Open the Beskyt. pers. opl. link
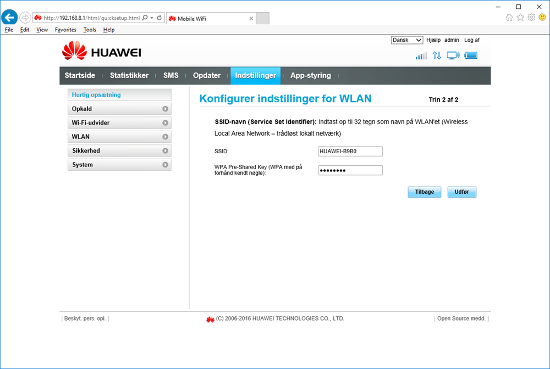The width and height of the screenshot is (550, 369). coord(85,318)
